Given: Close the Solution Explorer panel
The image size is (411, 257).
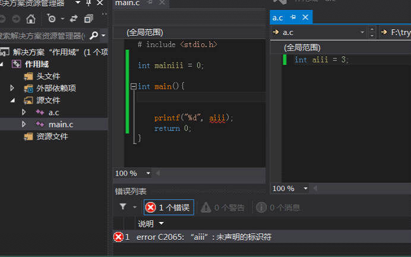Looking at the screenshot, I should 100,3.
